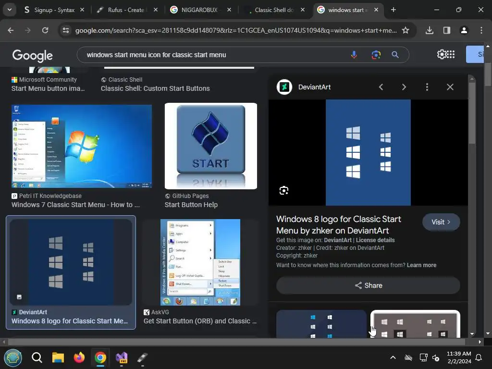Open Chrome downloads
Image resolution: width=492 pixels, height=369 pixels.
tap(430, 30)
